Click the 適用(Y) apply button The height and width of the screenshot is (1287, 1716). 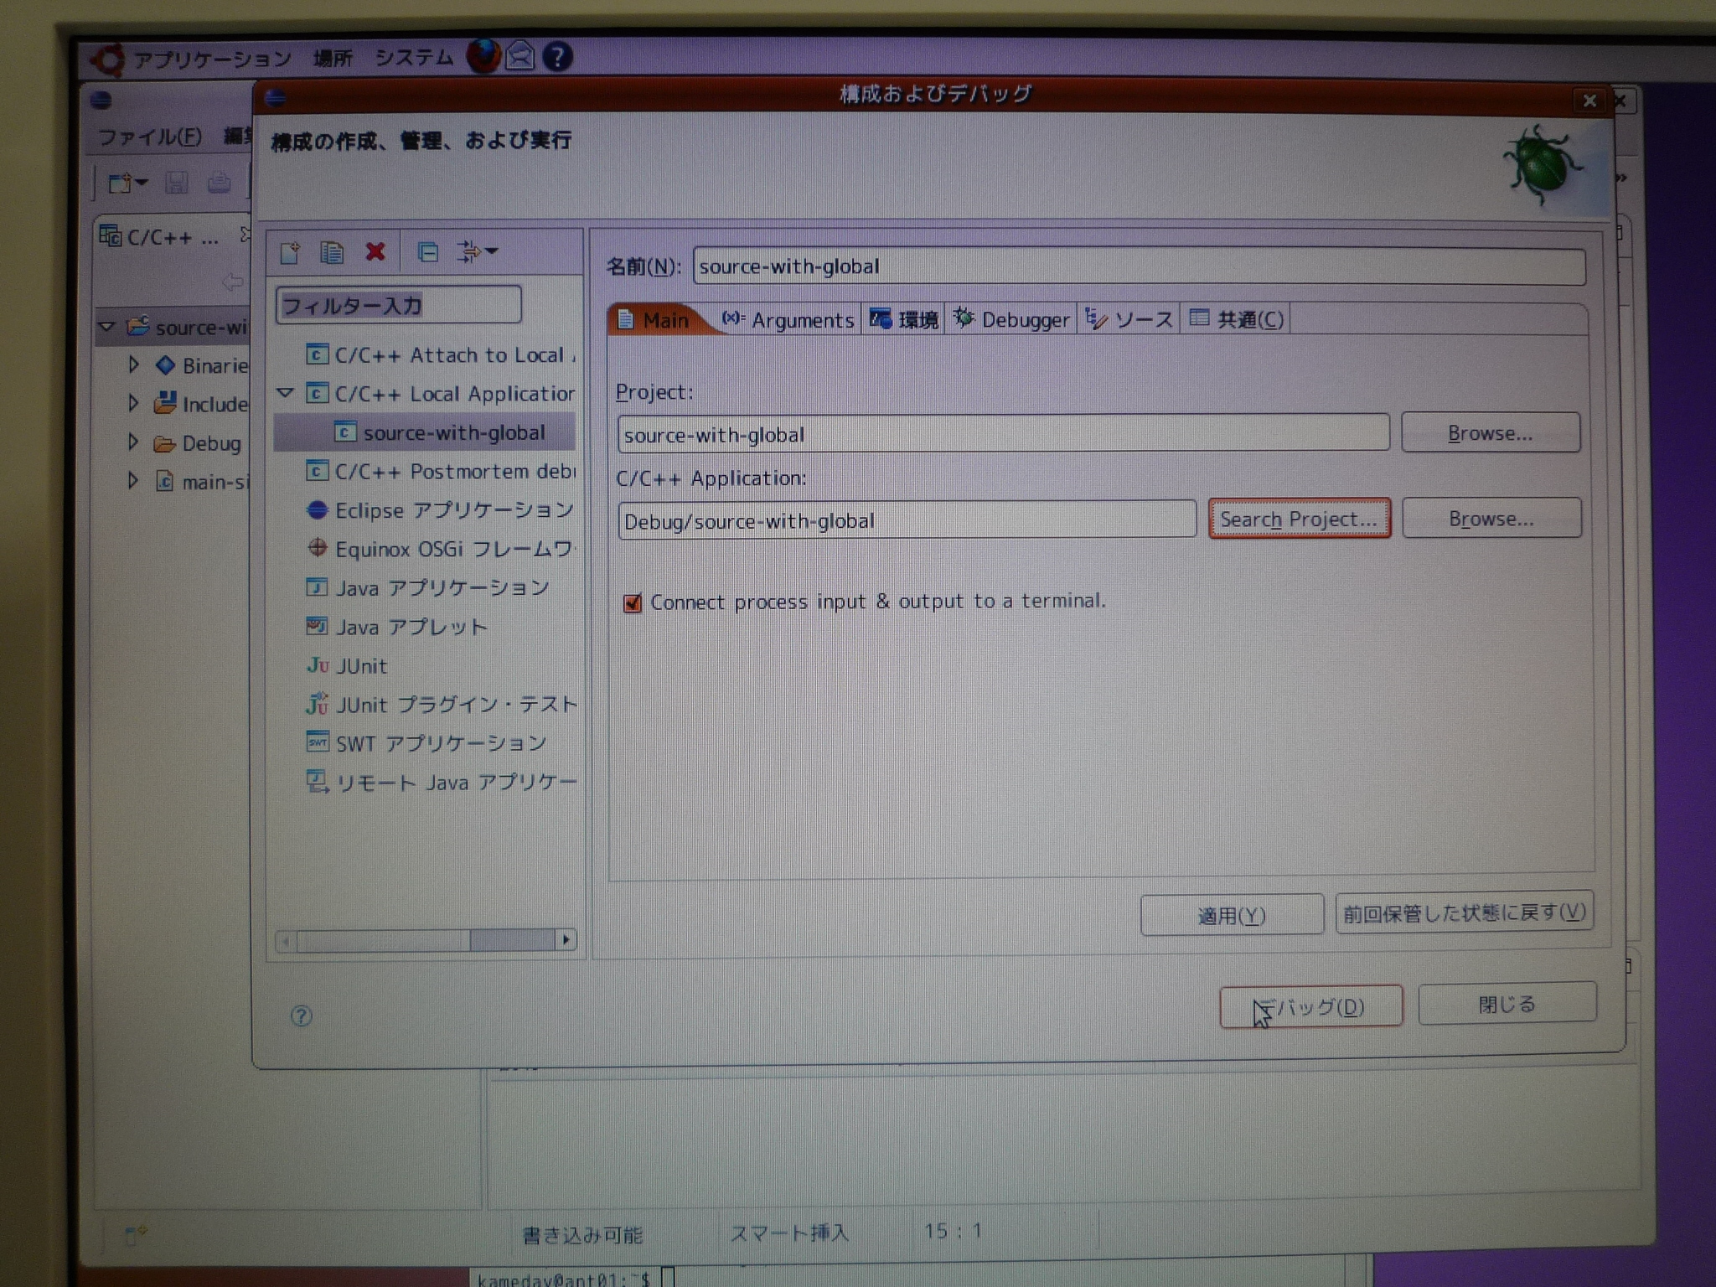coord(1232,914)
